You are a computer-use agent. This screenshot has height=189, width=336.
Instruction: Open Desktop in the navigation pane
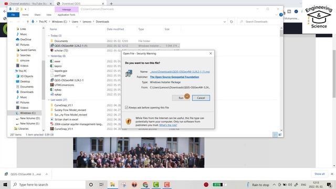click(x=25, y=81)
